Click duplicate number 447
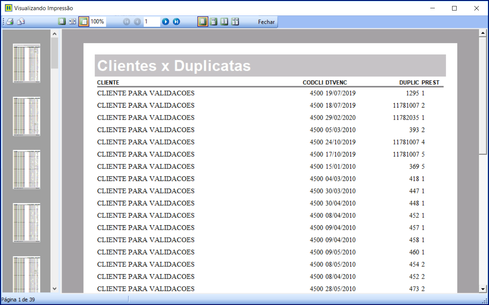 click(414, 191)
